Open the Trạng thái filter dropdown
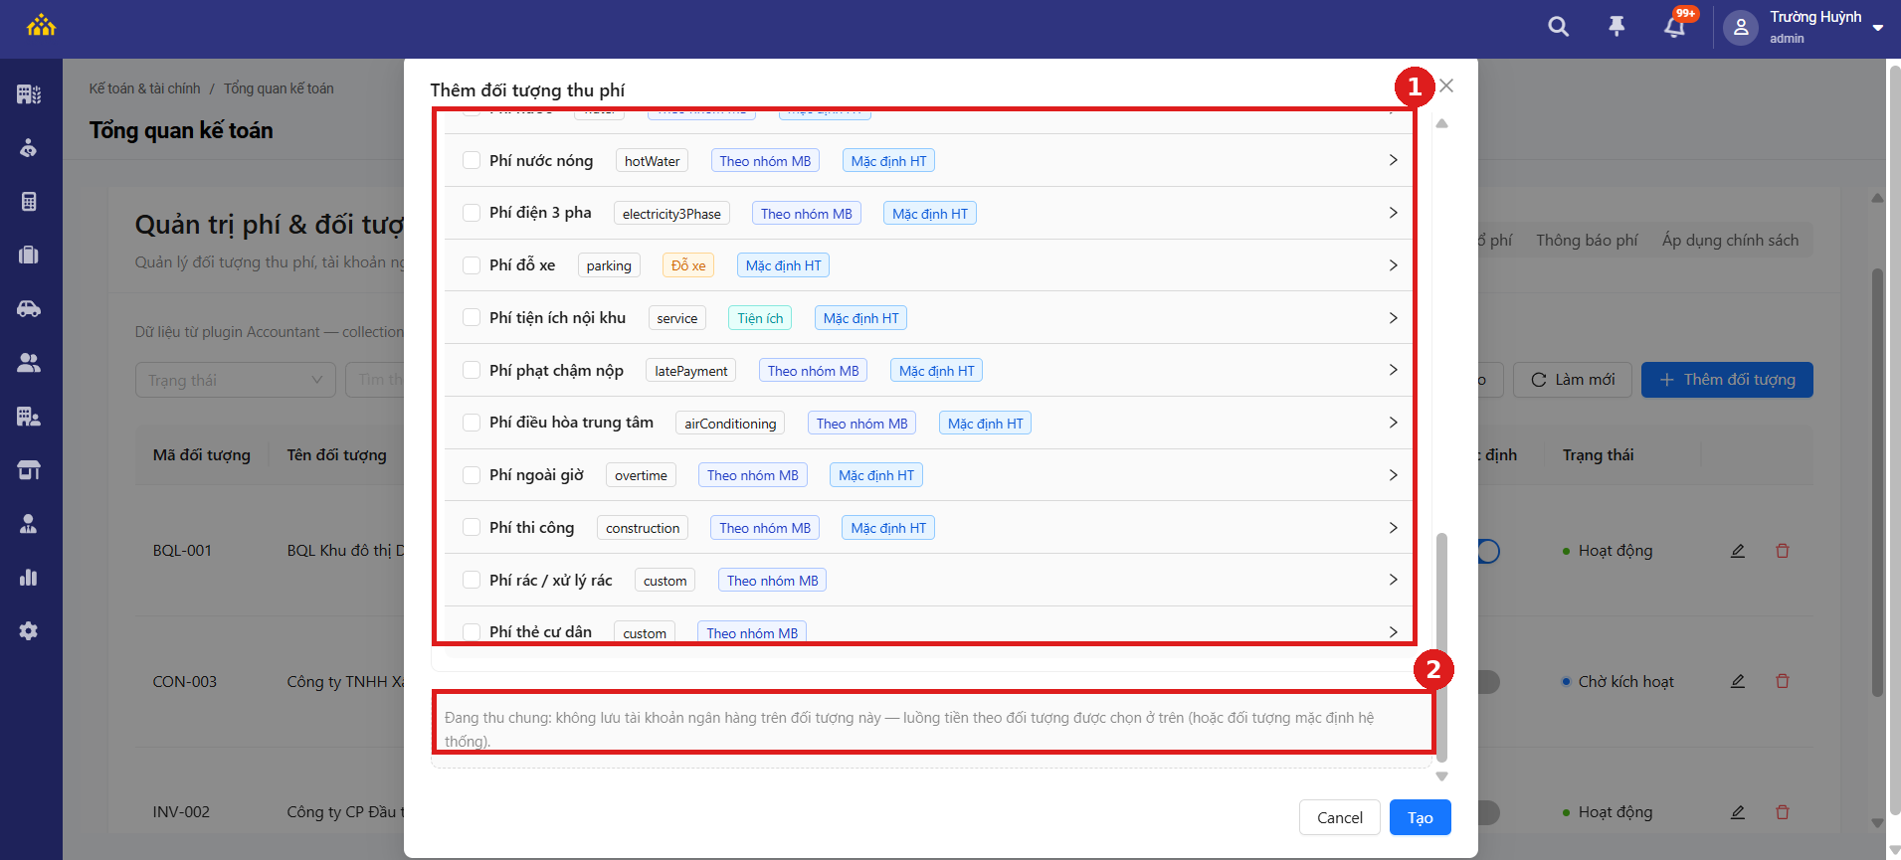 click(x=236, y=380)
